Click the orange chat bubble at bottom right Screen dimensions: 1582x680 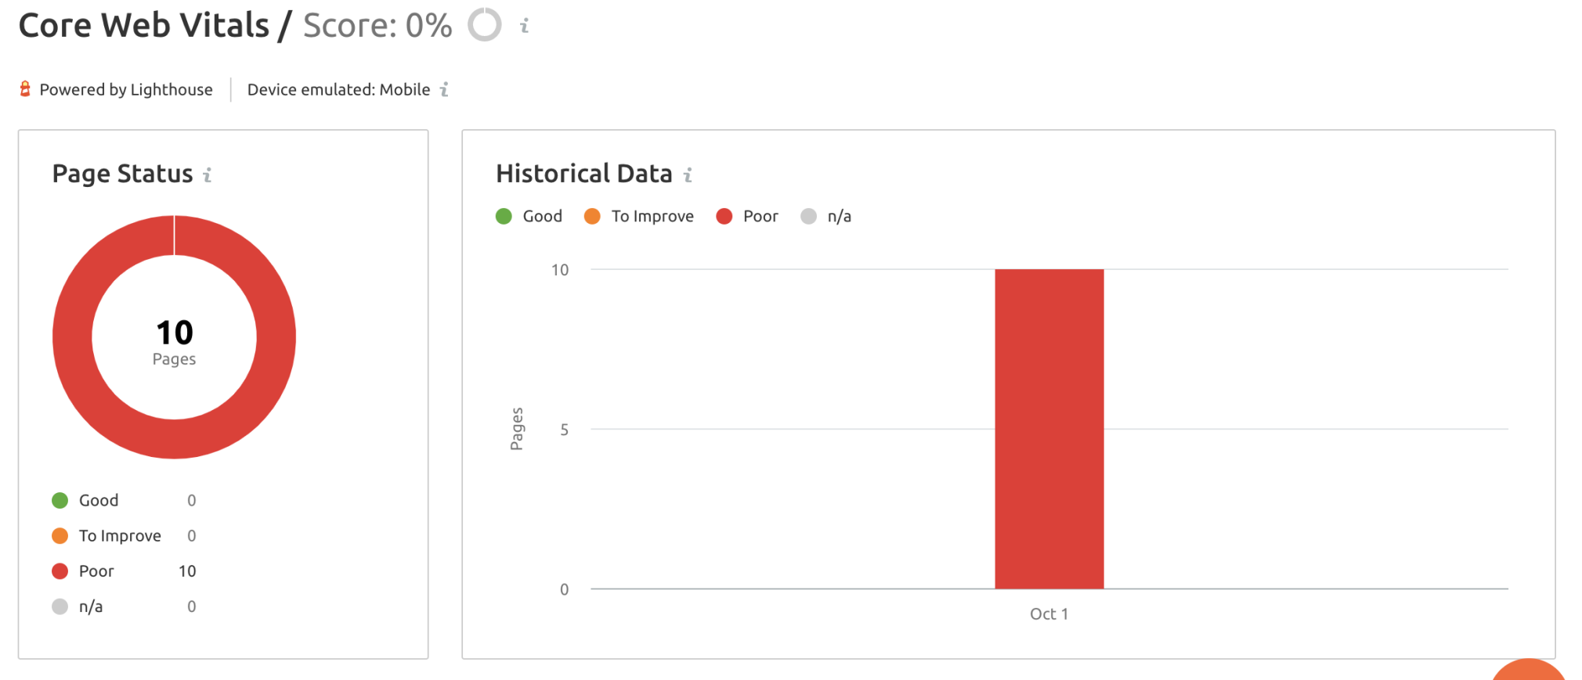(1528, 670)
